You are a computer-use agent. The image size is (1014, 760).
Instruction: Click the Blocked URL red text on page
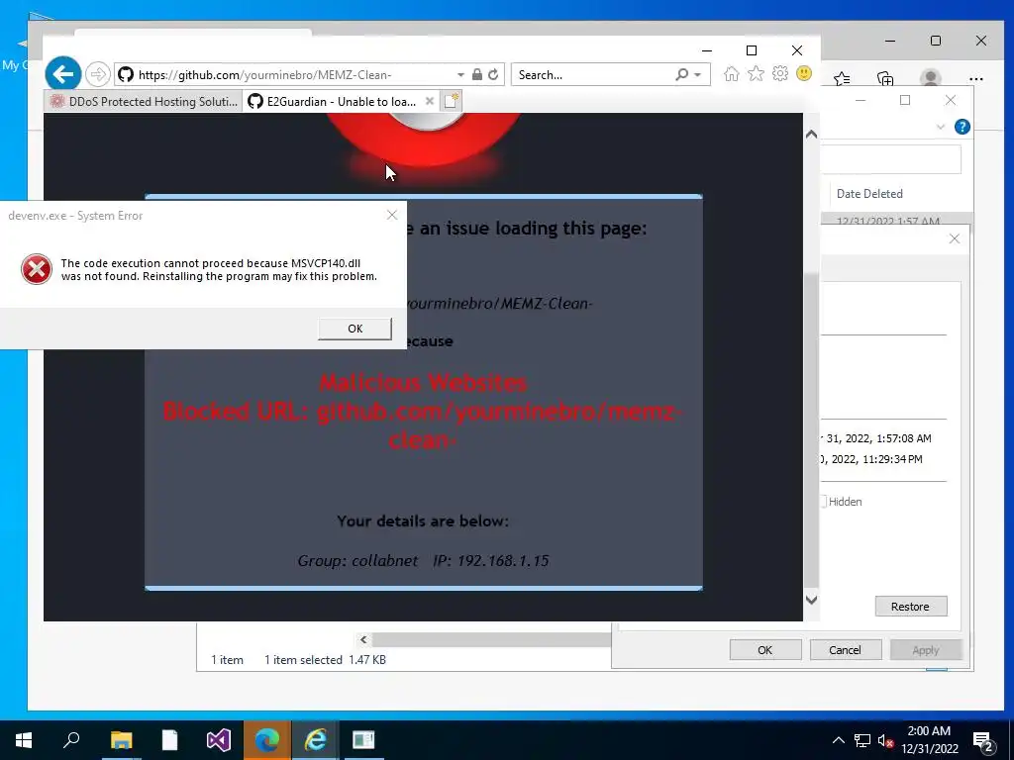[x=423, y=425]
